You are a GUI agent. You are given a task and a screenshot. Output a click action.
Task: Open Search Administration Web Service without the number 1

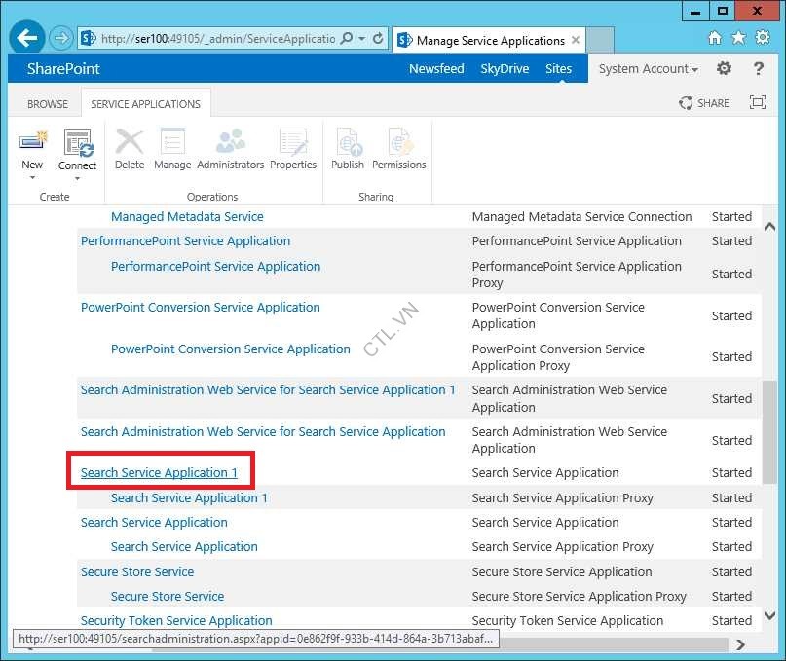pos(263,431)
